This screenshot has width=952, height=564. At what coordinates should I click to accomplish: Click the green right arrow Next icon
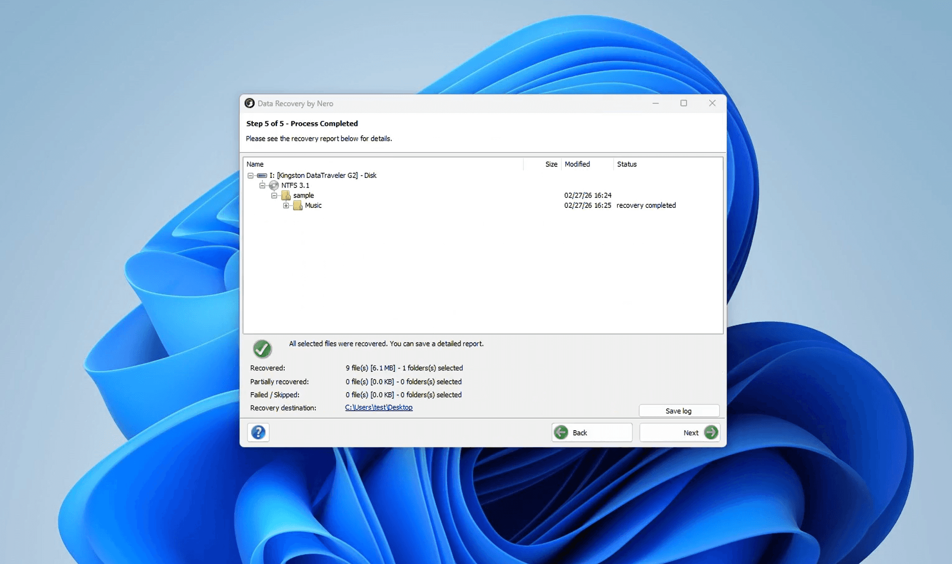pos(710,432)
